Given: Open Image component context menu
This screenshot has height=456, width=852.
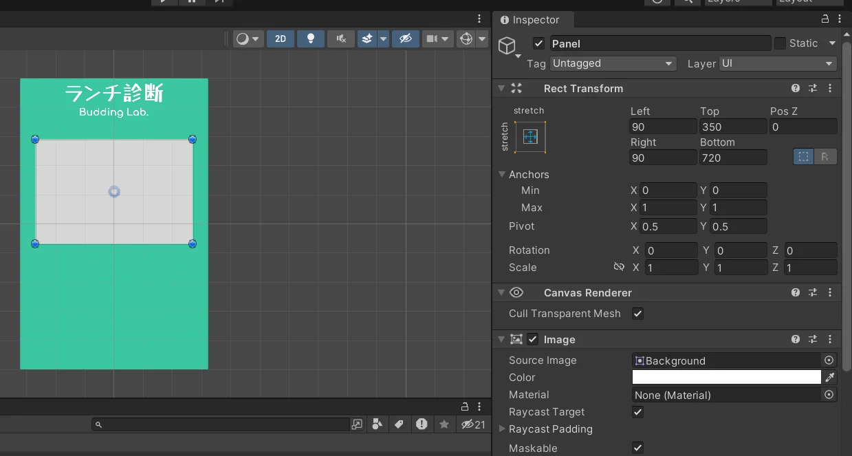Looking at the screenshot, I should click(830, 339).
